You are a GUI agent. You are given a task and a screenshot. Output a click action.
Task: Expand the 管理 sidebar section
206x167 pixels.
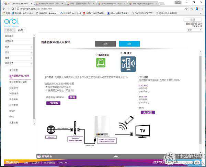tap(31, 58)
